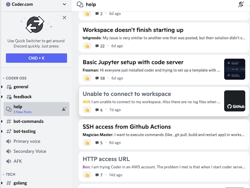Image resolution: width=250 pixels, height=188 pixels.
Task: Join the AFK voice channel
Action: pyautogui.click(x=36, y=161)
